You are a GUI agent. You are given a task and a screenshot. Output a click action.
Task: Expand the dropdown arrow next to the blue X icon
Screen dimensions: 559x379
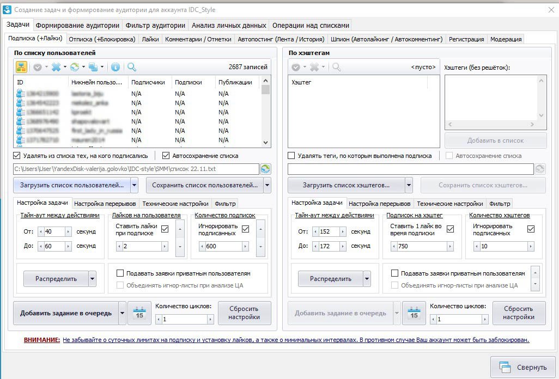(65, 67)
